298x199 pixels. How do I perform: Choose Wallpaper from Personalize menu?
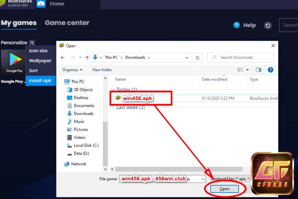[x=41, y=61]
